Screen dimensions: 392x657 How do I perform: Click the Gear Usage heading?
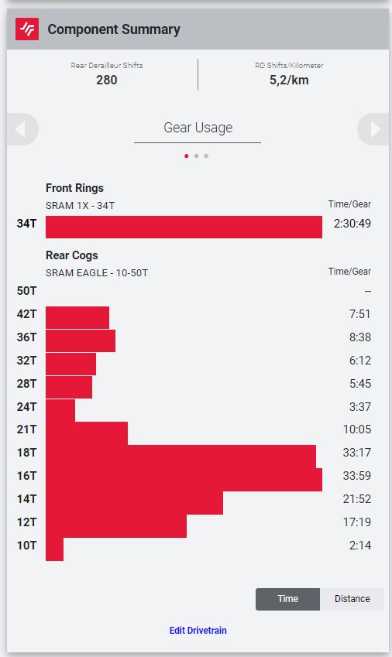198,128
